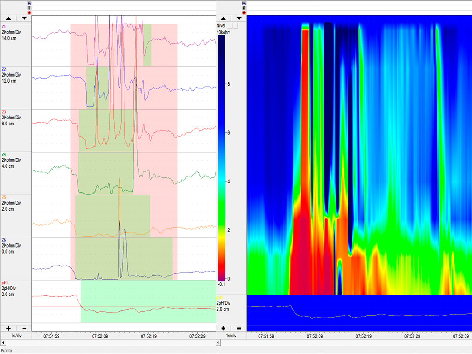Zoom in time scale on contour panel
Viewport: 472px width, 354px height.
point(224,328)
